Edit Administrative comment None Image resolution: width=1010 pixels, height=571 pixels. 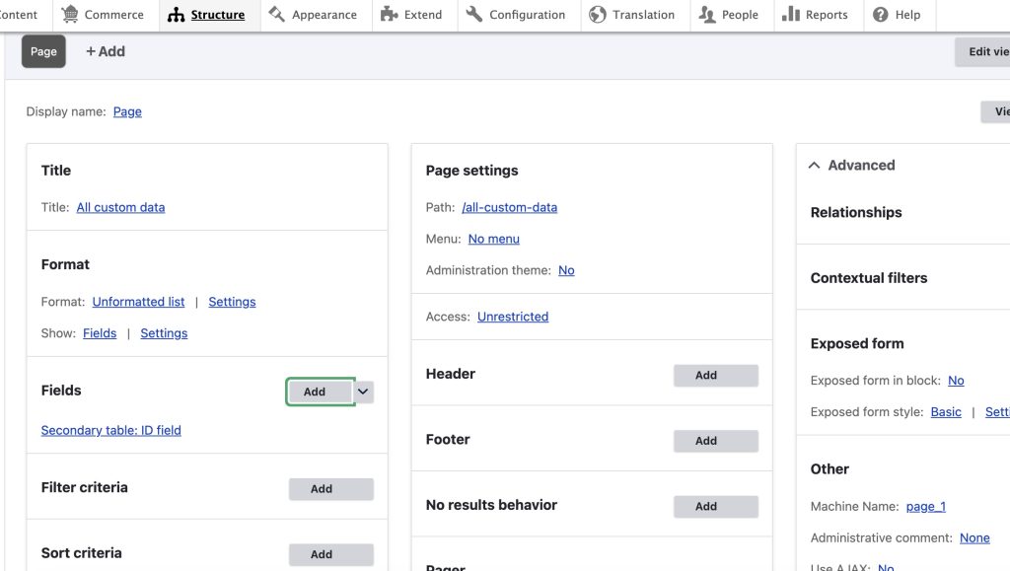coord(974,537)
